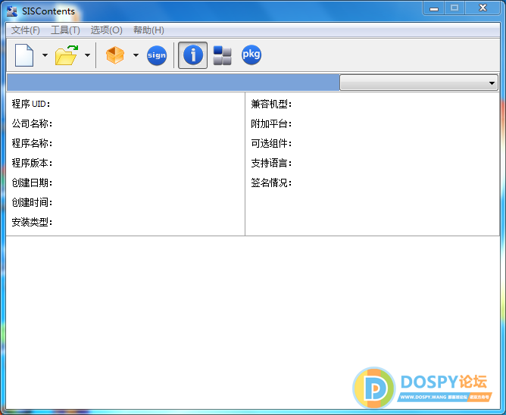Click the 公司名称: label

[x=32, y=123]
